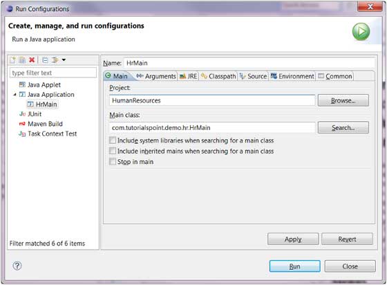Switch to the Arguments tab
Viewport: 387px width, 285px height.
click(x=156, y=76)
